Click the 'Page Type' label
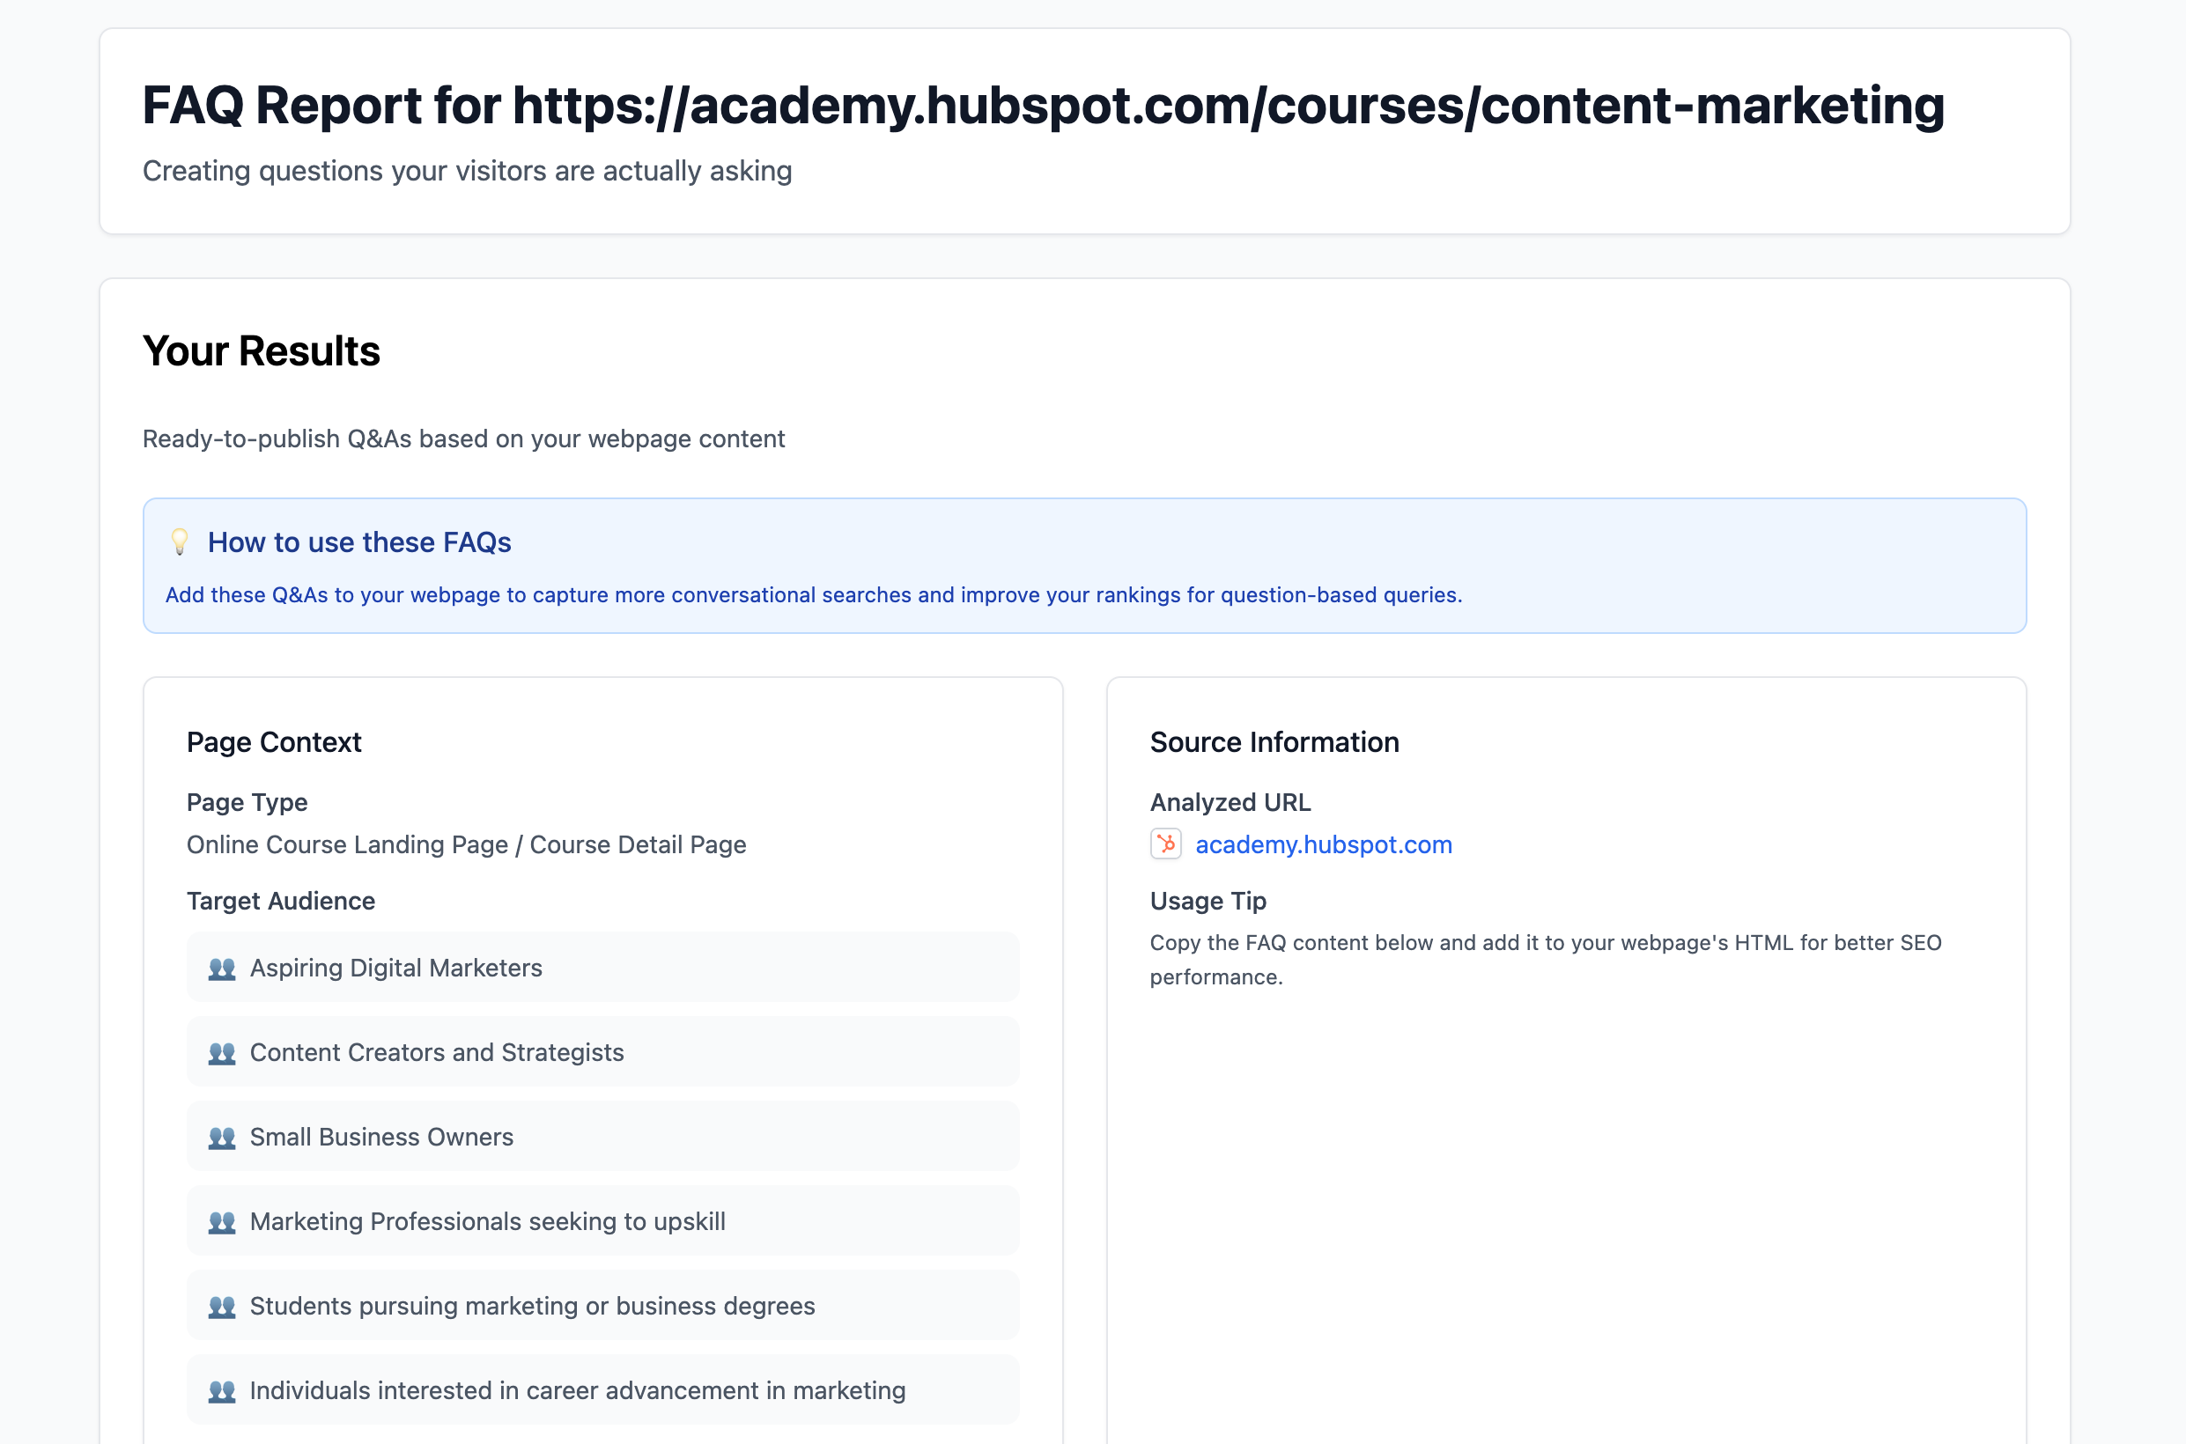The image size is (2186, 1444). coord(247,802)
